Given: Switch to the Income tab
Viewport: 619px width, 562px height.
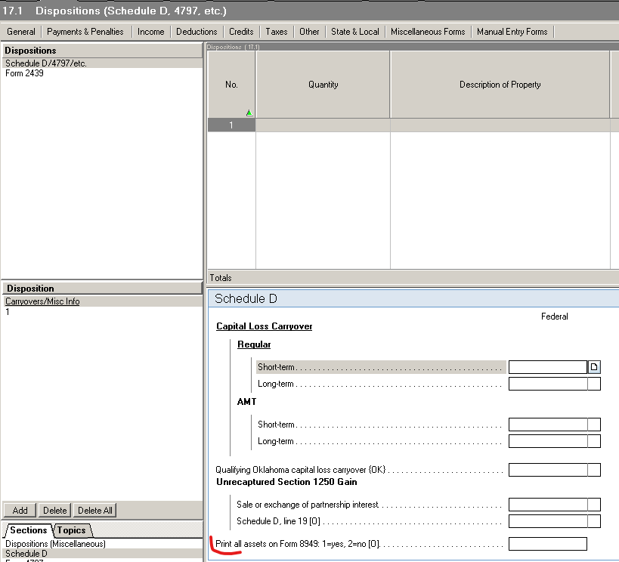Looking at the screenshot, I should point(150,32).
